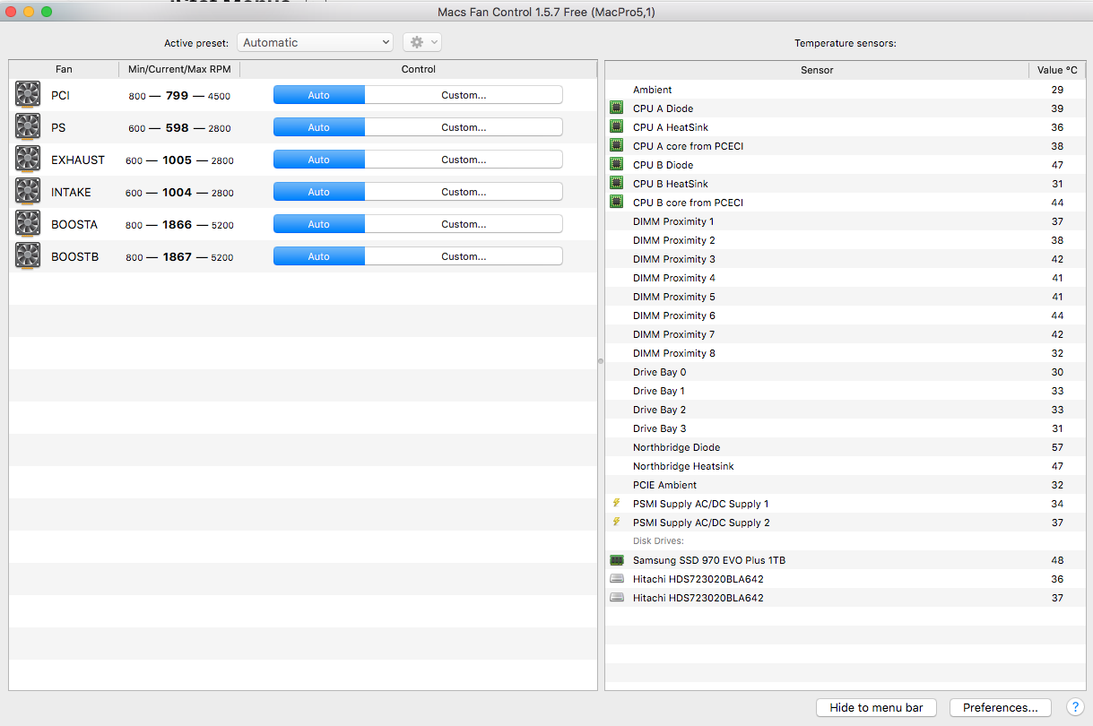Set PCI fan to Auto
This screenshot has height=726, width=1093.
(x=319, y=95)
